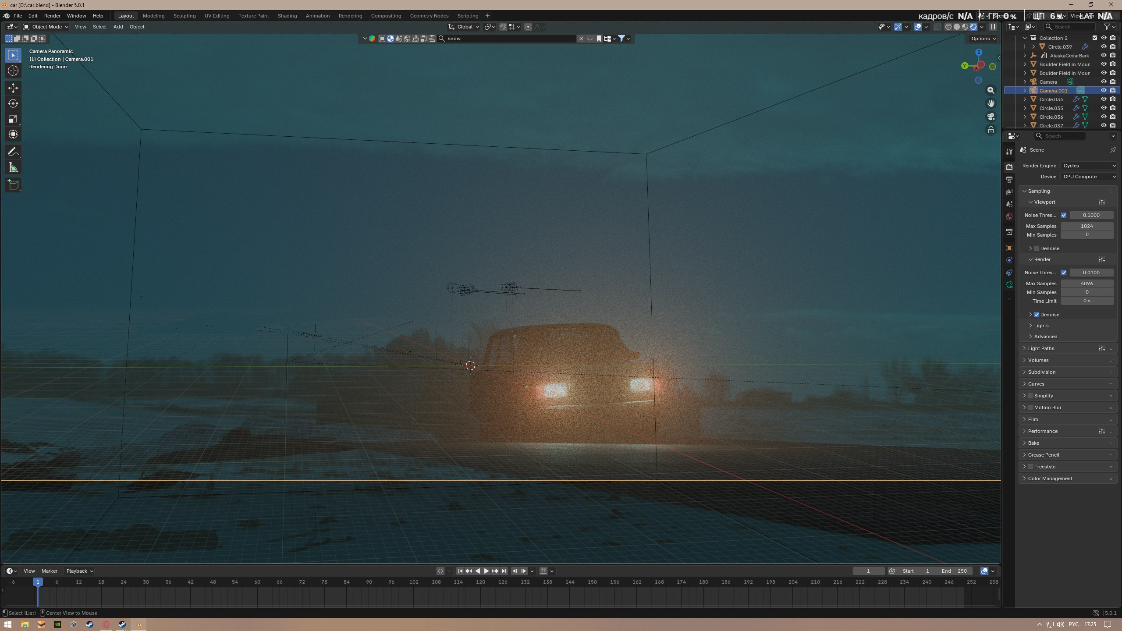Select the Measure tool
Screen dimensions: 1122x631
[x=13, y=167]
